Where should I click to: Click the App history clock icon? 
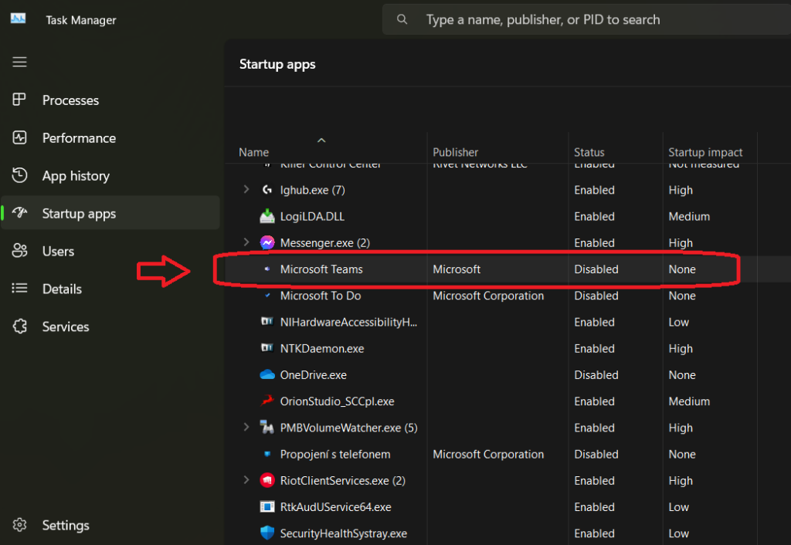point(19,175)
